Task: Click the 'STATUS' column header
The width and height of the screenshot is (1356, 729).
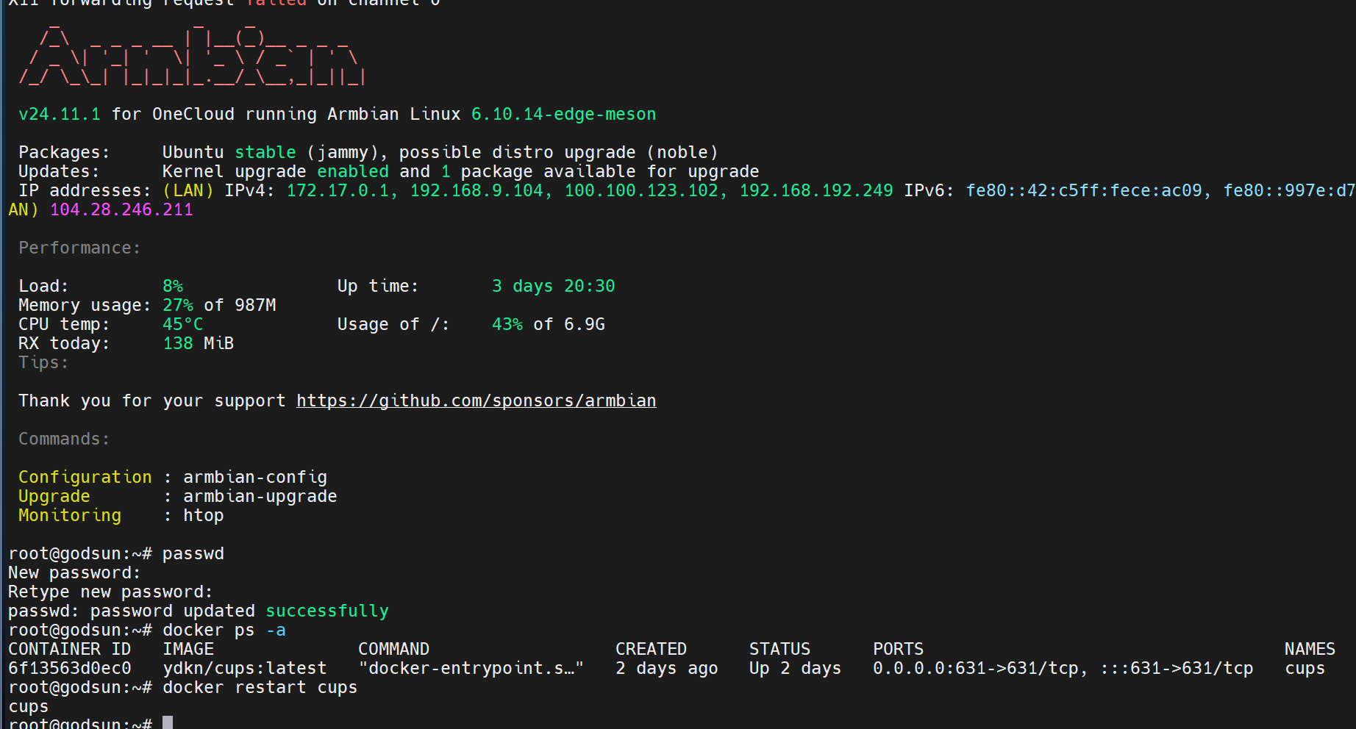Action: (780, 649)
